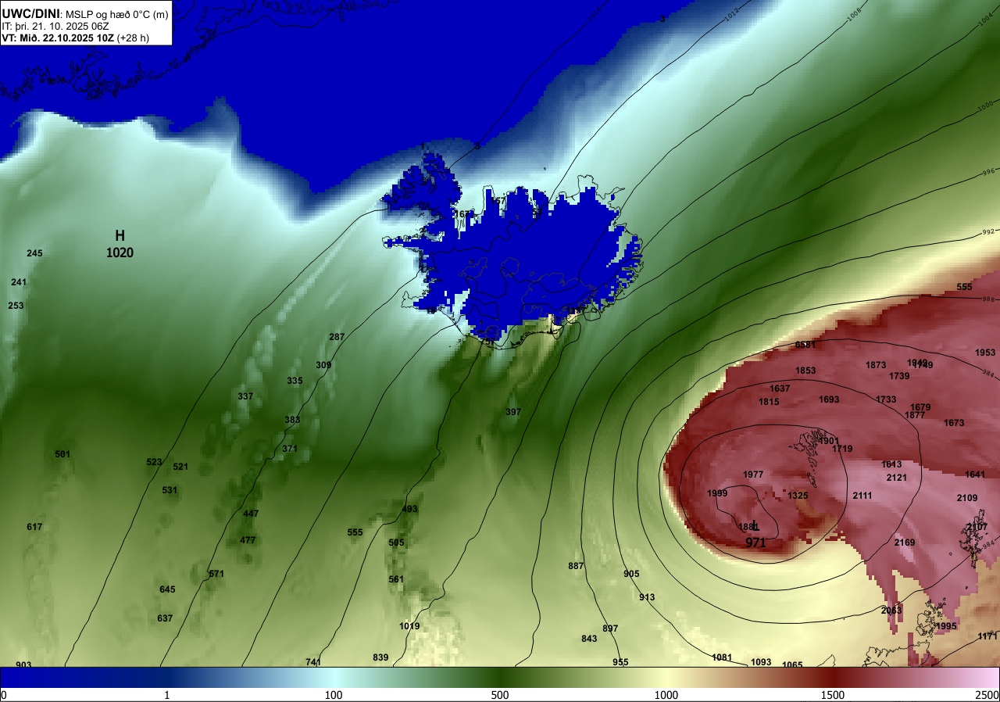Select the 309 height label

click(x=323, y=365)
